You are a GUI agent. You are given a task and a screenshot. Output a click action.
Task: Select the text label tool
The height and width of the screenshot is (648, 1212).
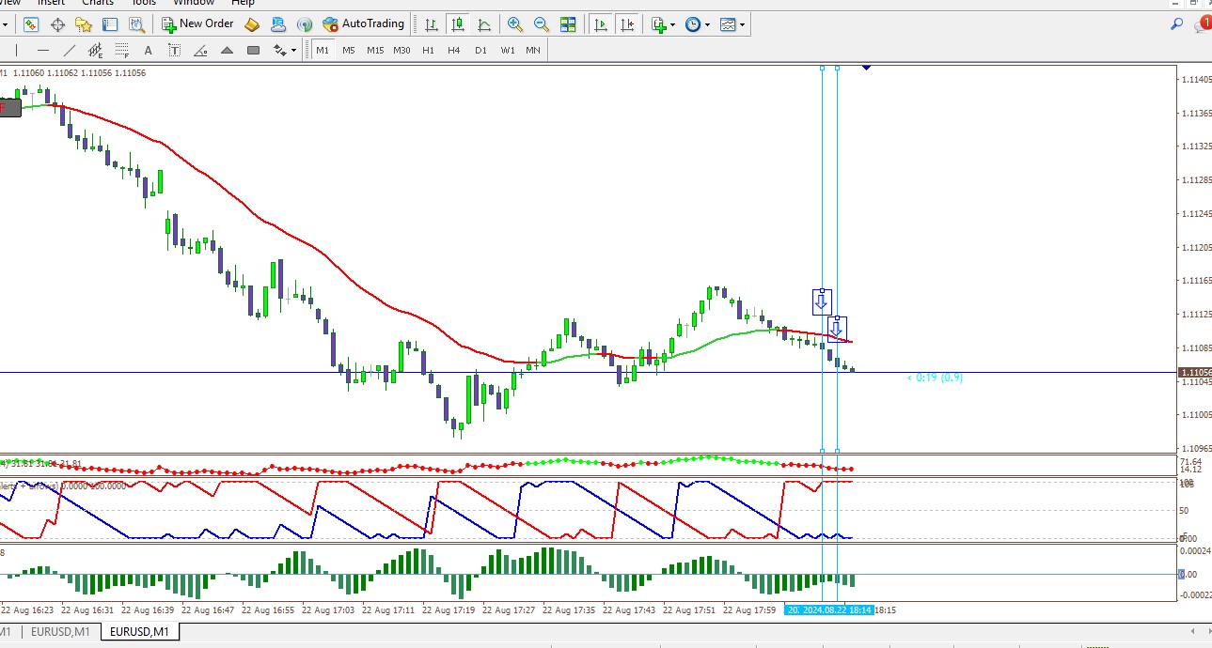[x=175, y=50]
